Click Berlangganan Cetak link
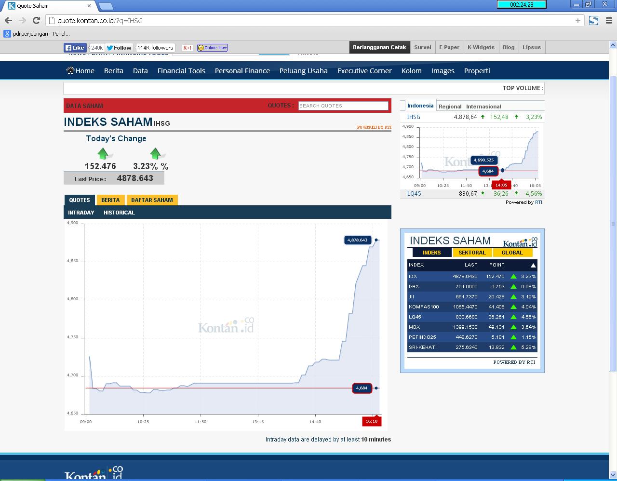Screen dimensions: 617x481 pos(379,47)
